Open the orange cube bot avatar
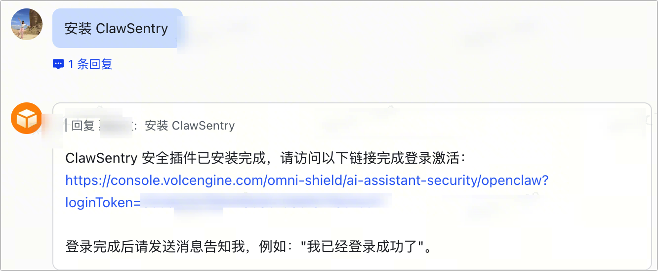Viewport: 658px width, 271px height. point(27,118)
